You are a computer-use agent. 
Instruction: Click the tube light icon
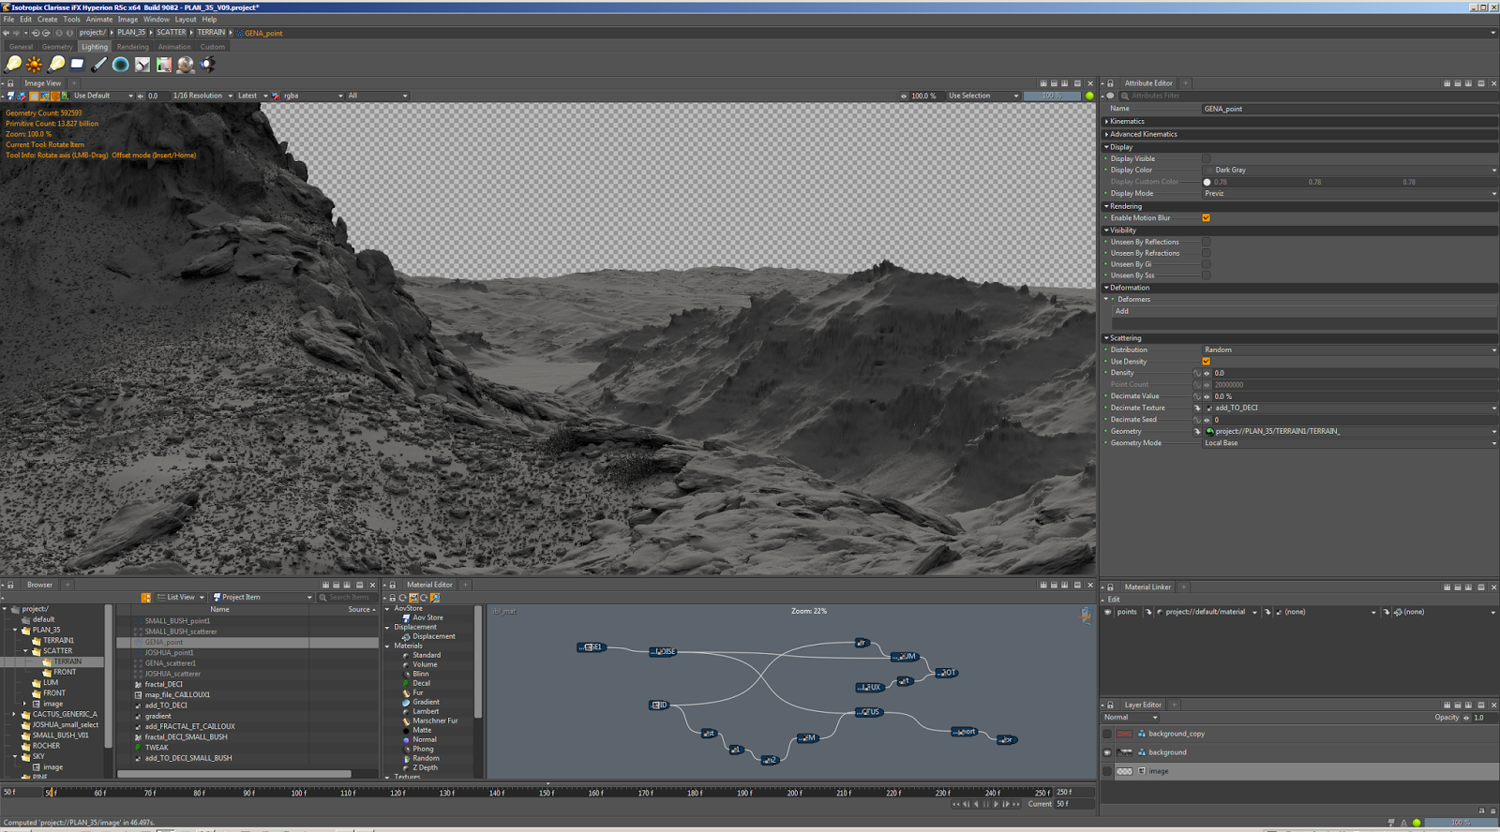(x=99, y=65)
